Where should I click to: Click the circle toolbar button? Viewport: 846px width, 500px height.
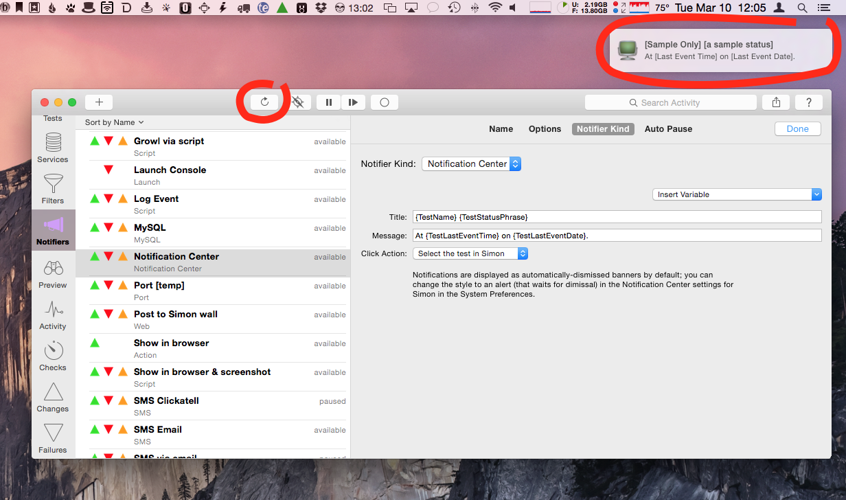coord(385,102)
